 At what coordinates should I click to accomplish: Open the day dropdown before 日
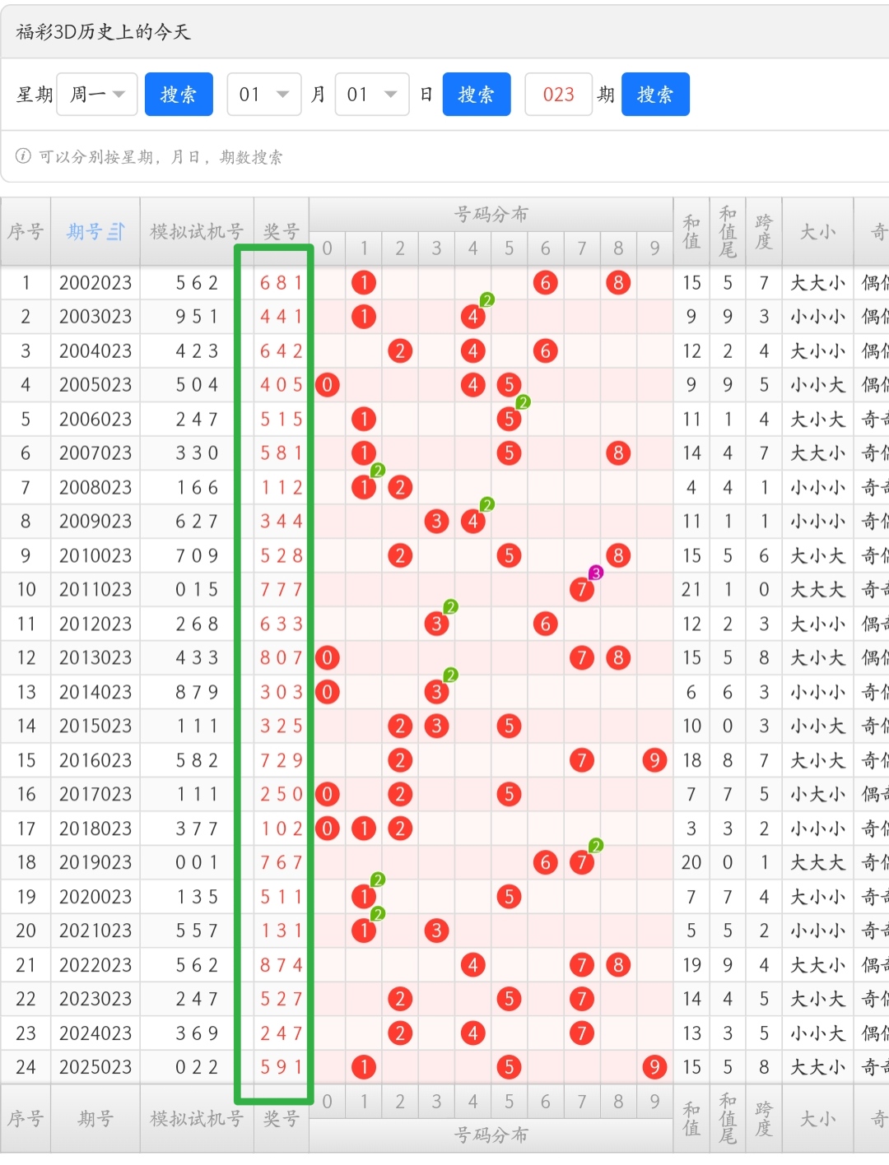372,95
